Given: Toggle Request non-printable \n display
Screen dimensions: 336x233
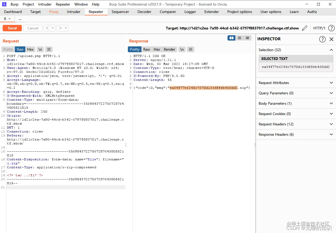Looking at the screenshot, I should 40,49.
